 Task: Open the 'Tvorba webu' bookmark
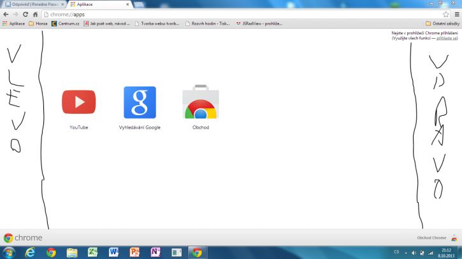pos(157,24)
